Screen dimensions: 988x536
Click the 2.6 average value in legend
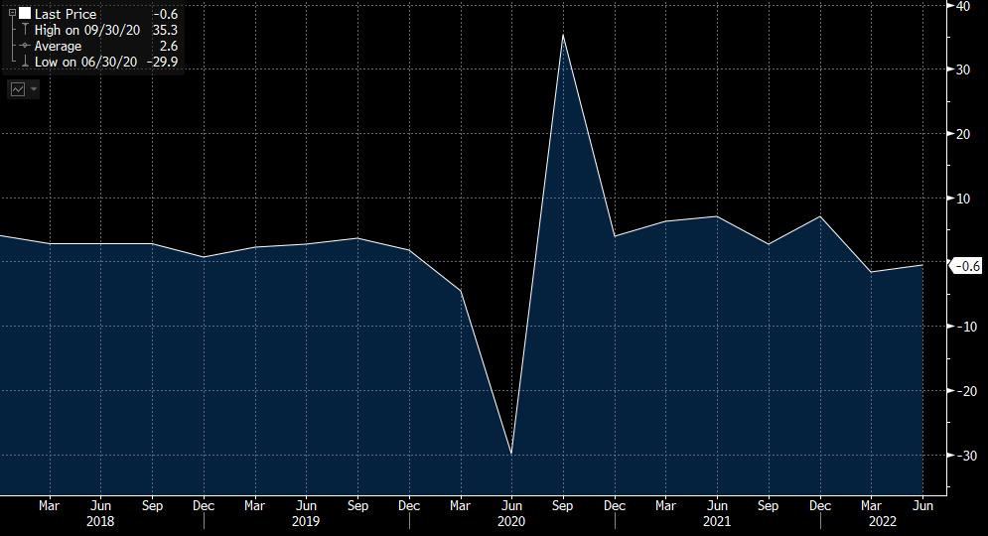click(169, 46)
